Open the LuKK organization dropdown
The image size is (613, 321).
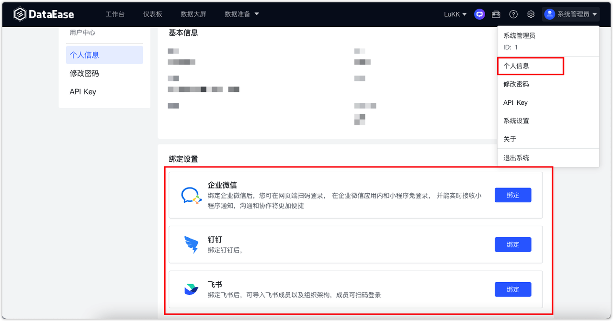[x=455, y=14]
